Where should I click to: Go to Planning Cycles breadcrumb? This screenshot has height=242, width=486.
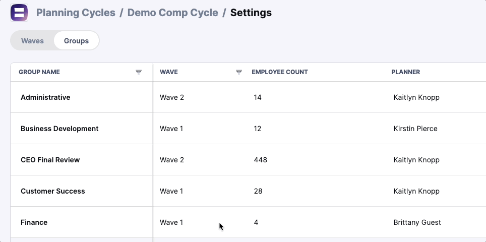tap(76, 13)
